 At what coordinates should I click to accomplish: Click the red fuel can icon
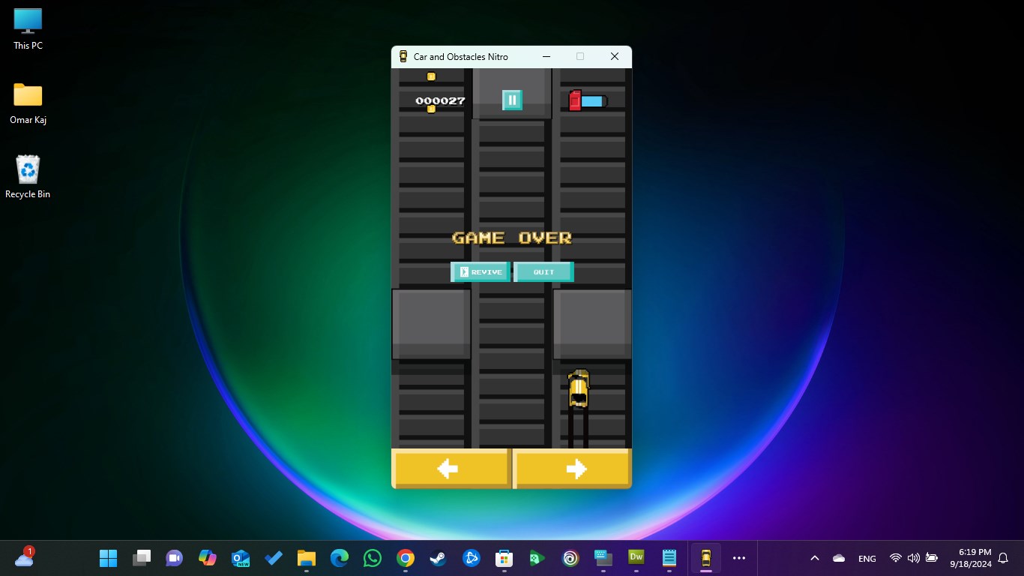pyautogui.click(x=575, y=100)
